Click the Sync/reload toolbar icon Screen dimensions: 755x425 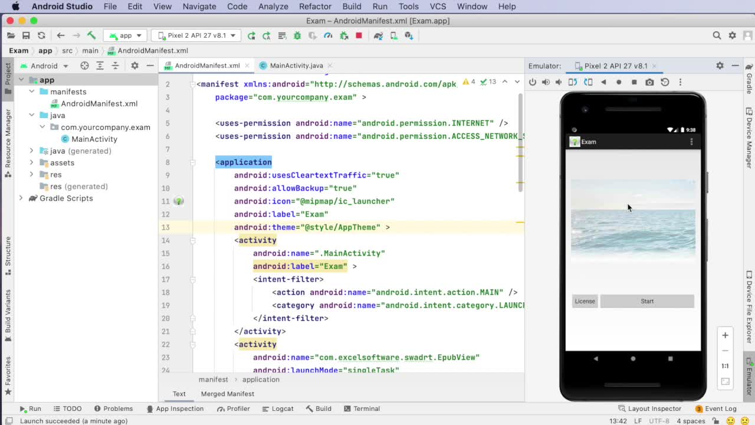click(x=41, y=35)
